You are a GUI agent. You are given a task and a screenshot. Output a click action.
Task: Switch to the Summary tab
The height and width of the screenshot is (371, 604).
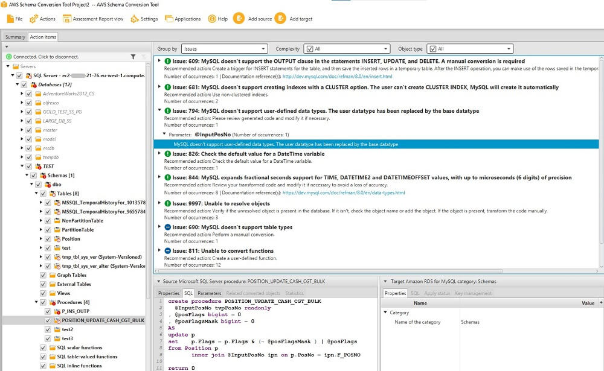click(x=14, y=36)
